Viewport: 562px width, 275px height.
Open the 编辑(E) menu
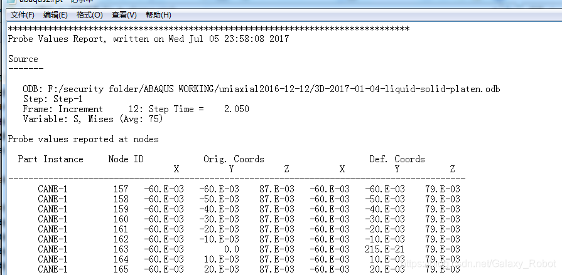click(55, 15)
